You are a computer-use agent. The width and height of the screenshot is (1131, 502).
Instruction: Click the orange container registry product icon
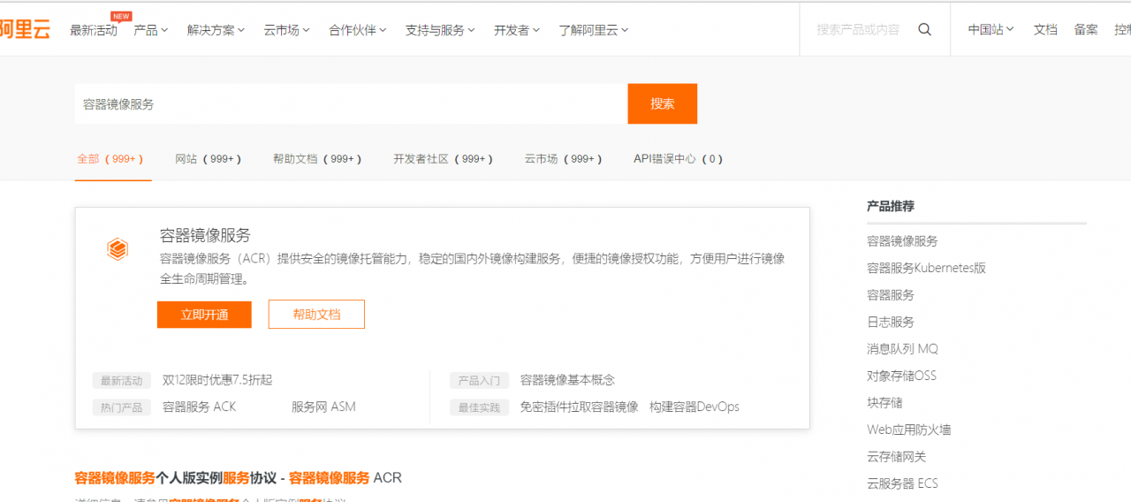(x=118, y=249)
